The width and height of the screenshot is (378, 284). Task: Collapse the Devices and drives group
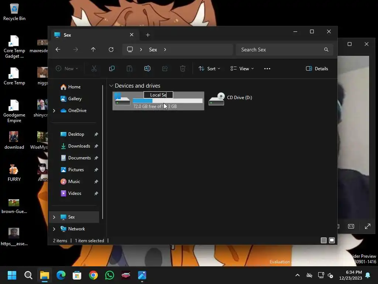click(x=111, y=86)
